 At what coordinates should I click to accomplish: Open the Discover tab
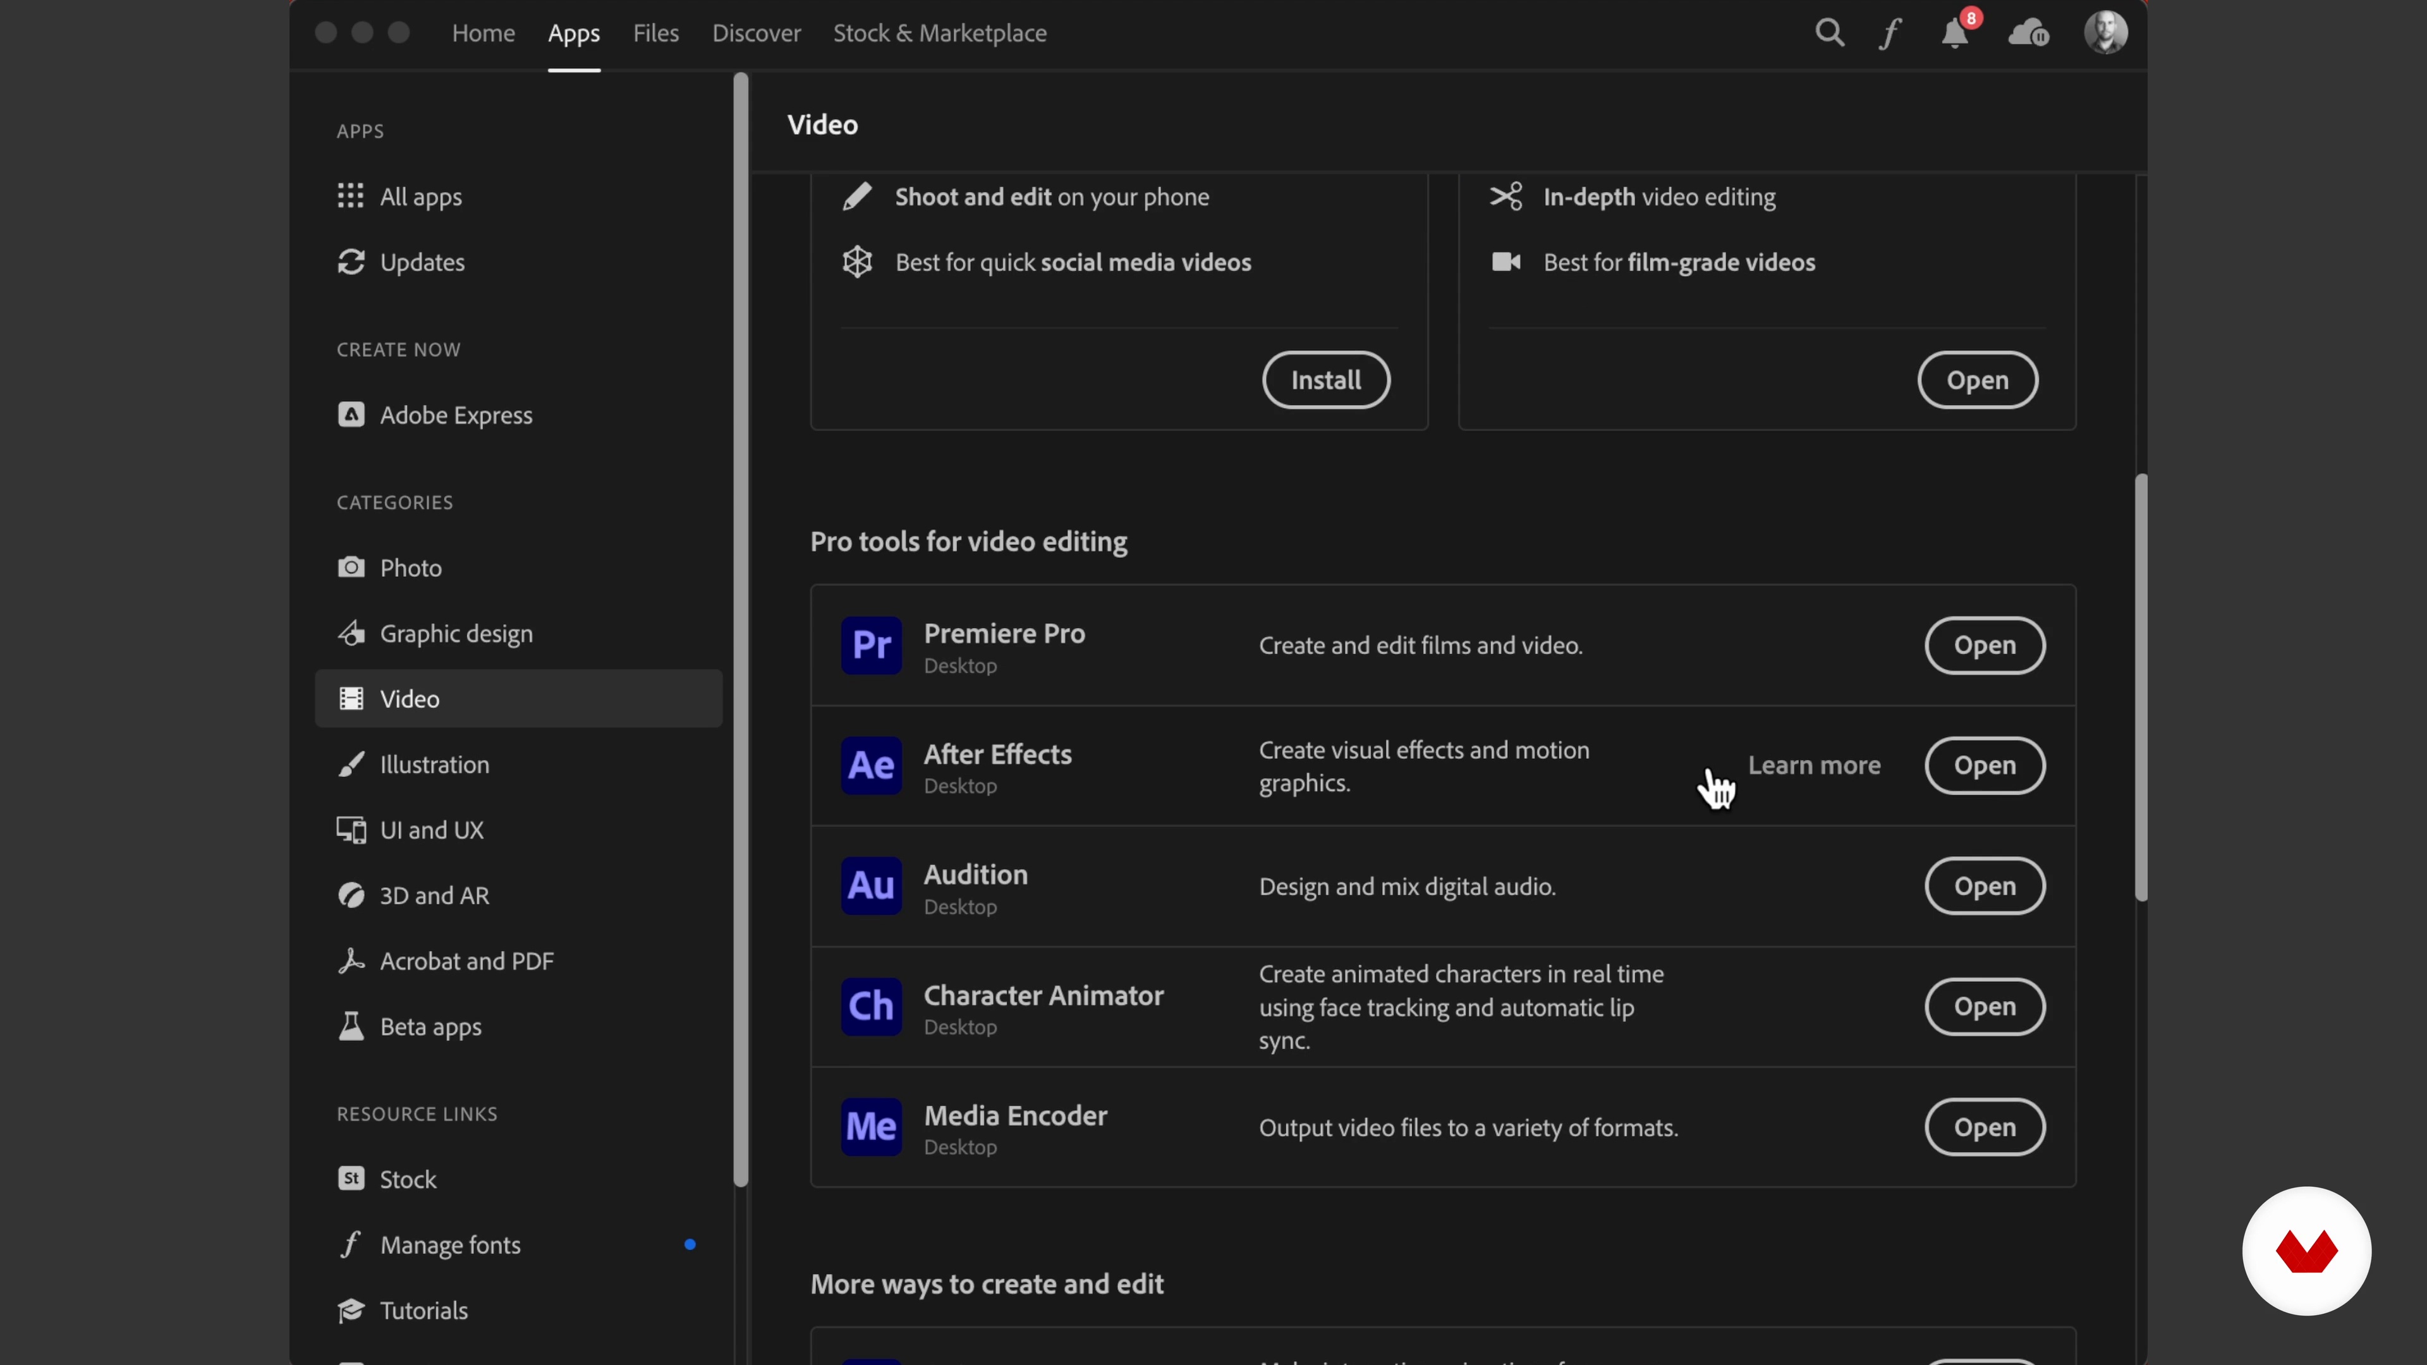pyautogui.click(x=757, y=33)
